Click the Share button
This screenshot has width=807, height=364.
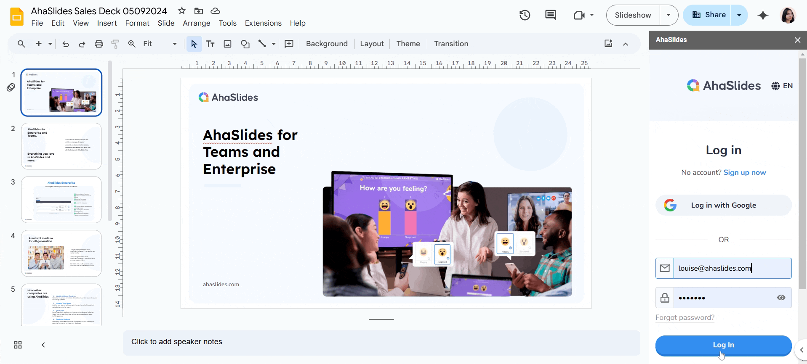pos(708,15)
